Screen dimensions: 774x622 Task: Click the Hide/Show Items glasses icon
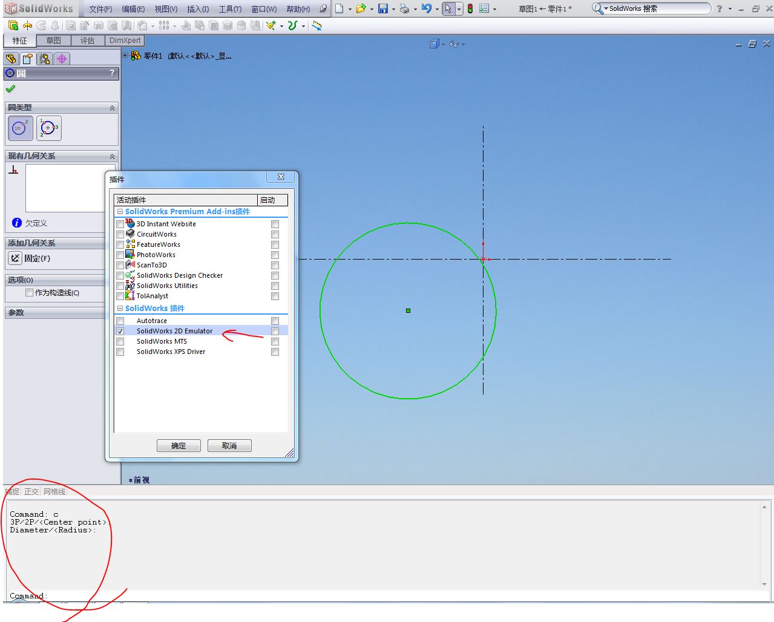(454, 44)
